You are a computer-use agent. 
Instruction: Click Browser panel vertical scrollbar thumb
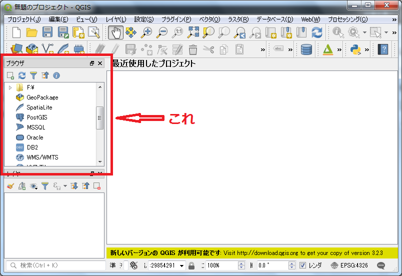point(99,118)
